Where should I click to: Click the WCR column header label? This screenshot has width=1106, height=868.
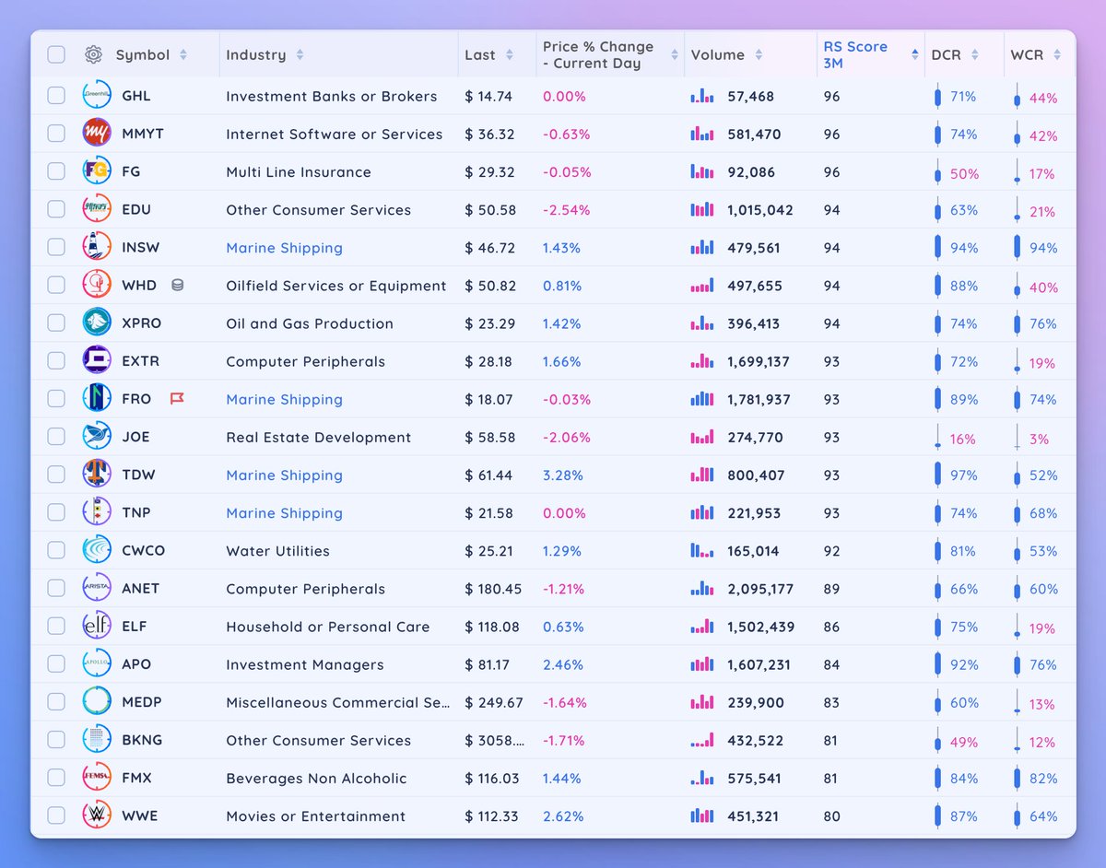tap(1027, 55)
